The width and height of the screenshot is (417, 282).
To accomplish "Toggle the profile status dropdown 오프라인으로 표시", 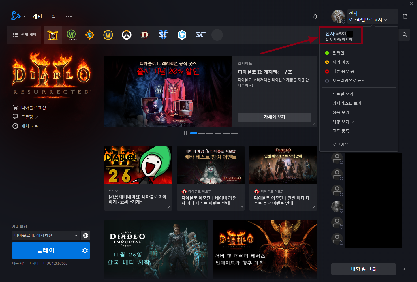I will pyautogui.click(x=368, y=20).
